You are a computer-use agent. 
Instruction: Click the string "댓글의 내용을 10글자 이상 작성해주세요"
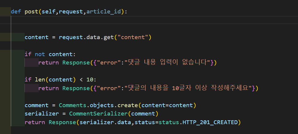coord(188,88)
